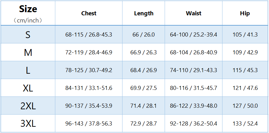Click the 3XL size row label
269x133 pixels.
tap(28, 124)
